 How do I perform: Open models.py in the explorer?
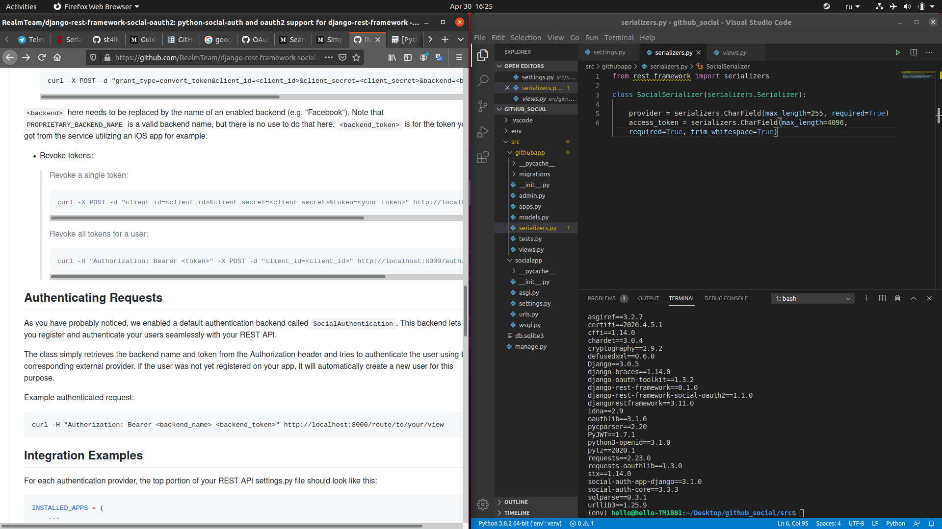[536, 217]
